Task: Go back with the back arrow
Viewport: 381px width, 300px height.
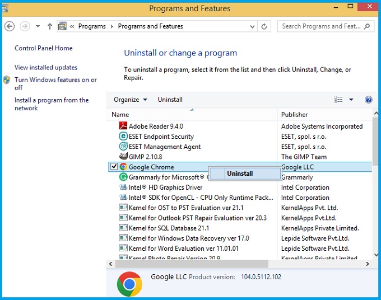Action: tap(10, 26)
